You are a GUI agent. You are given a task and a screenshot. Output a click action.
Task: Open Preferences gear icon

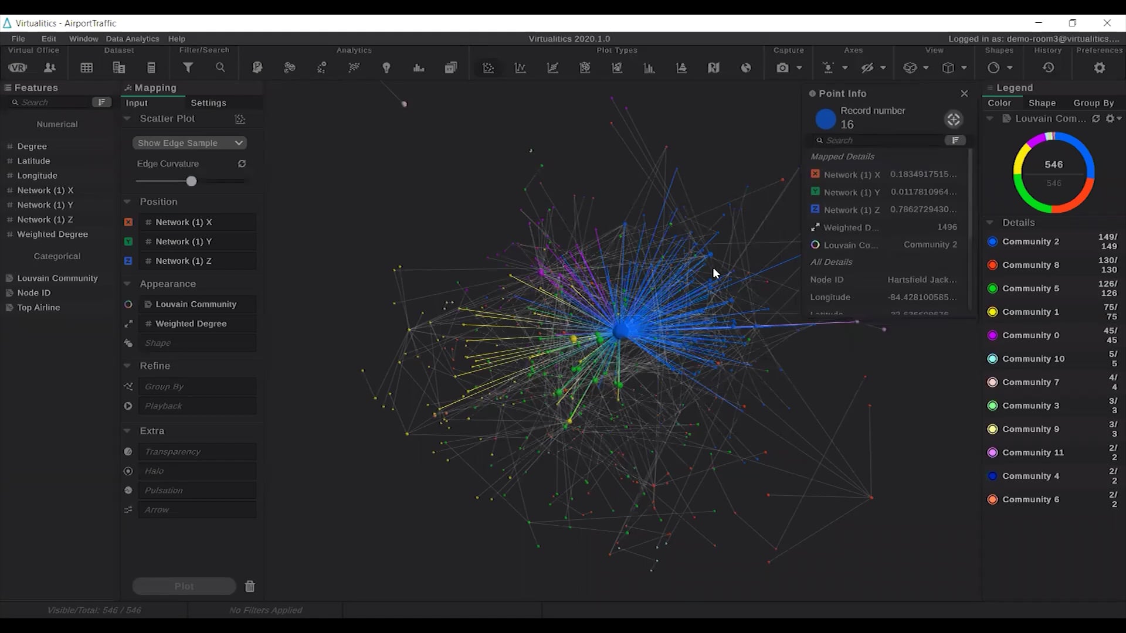coord(1100,68)
